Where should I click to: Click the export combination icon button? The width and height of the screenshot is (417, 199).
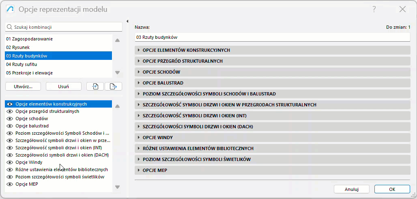tap(113, 86)
